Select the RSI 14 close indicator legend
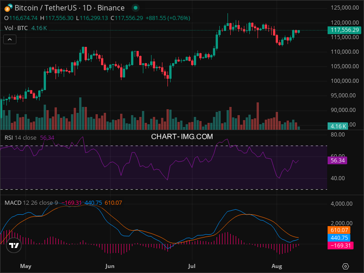The image size is (364, 273). (x=20, y=138)
